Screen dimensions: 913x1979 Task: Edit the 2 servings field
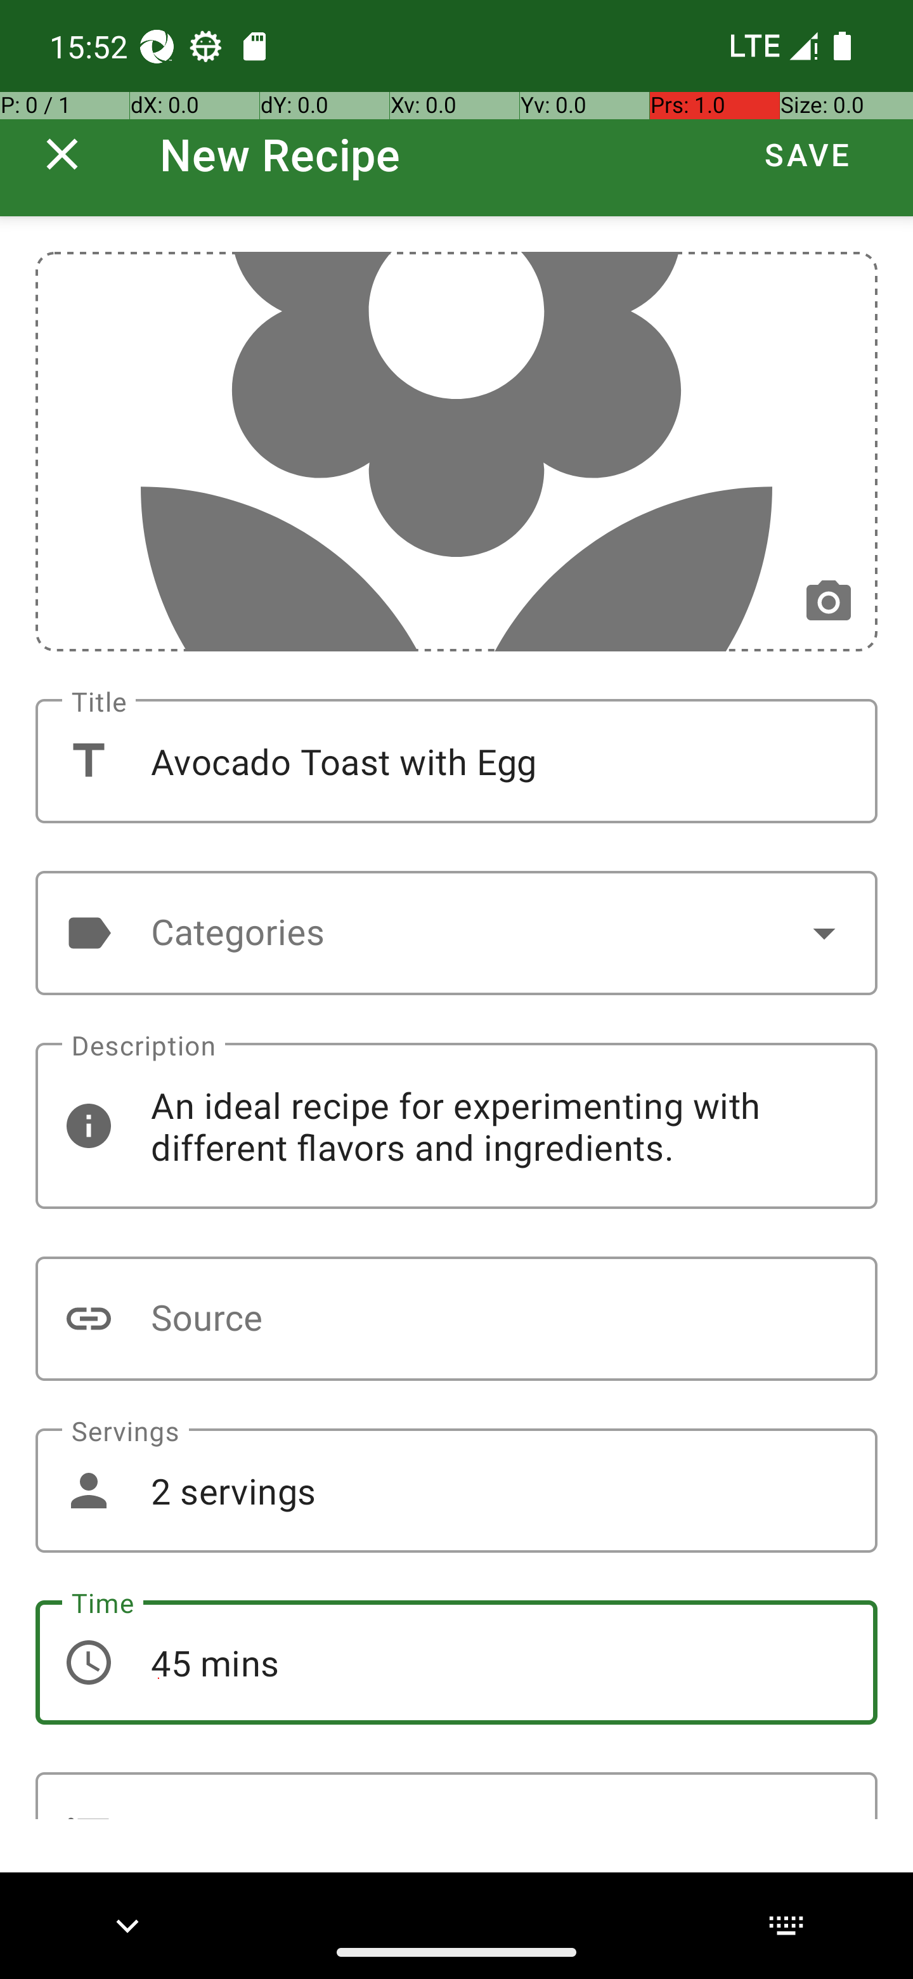point(456,1491)
